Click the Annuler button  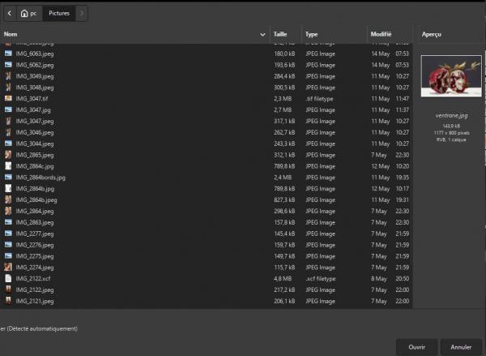461,347
